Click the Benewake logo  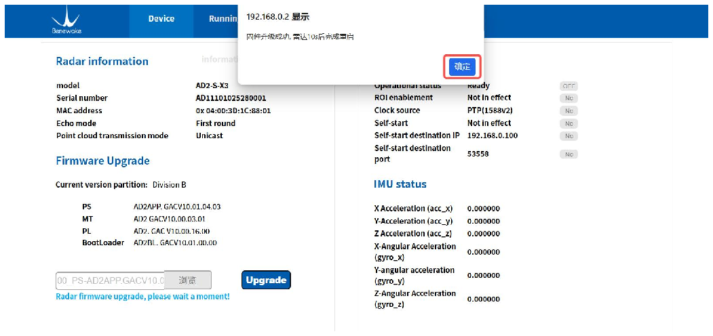(x=66, y=20)
